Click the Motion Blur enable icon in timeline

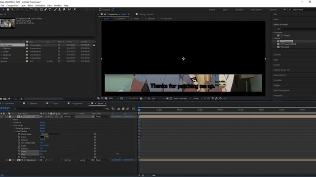(127, 109)
